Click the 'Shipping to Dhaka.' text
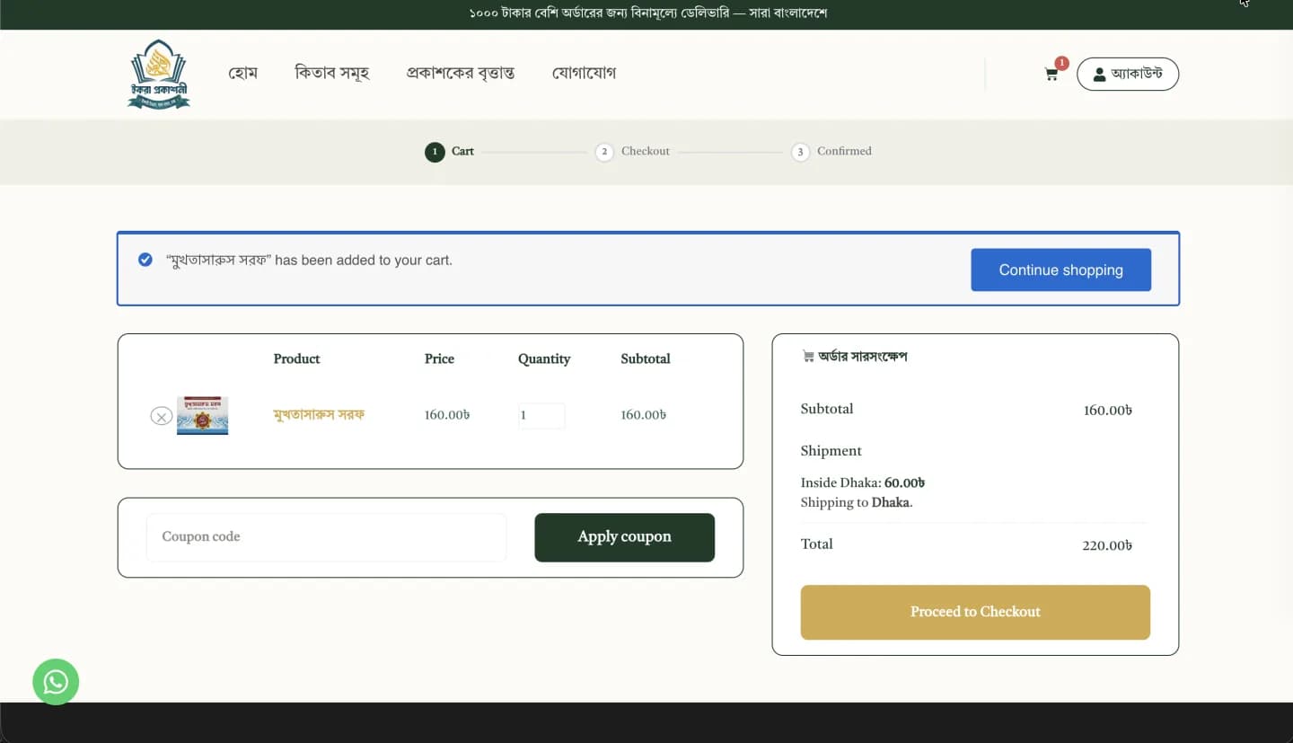Screen dimensions: 1293x743 [x=857, y=502]
